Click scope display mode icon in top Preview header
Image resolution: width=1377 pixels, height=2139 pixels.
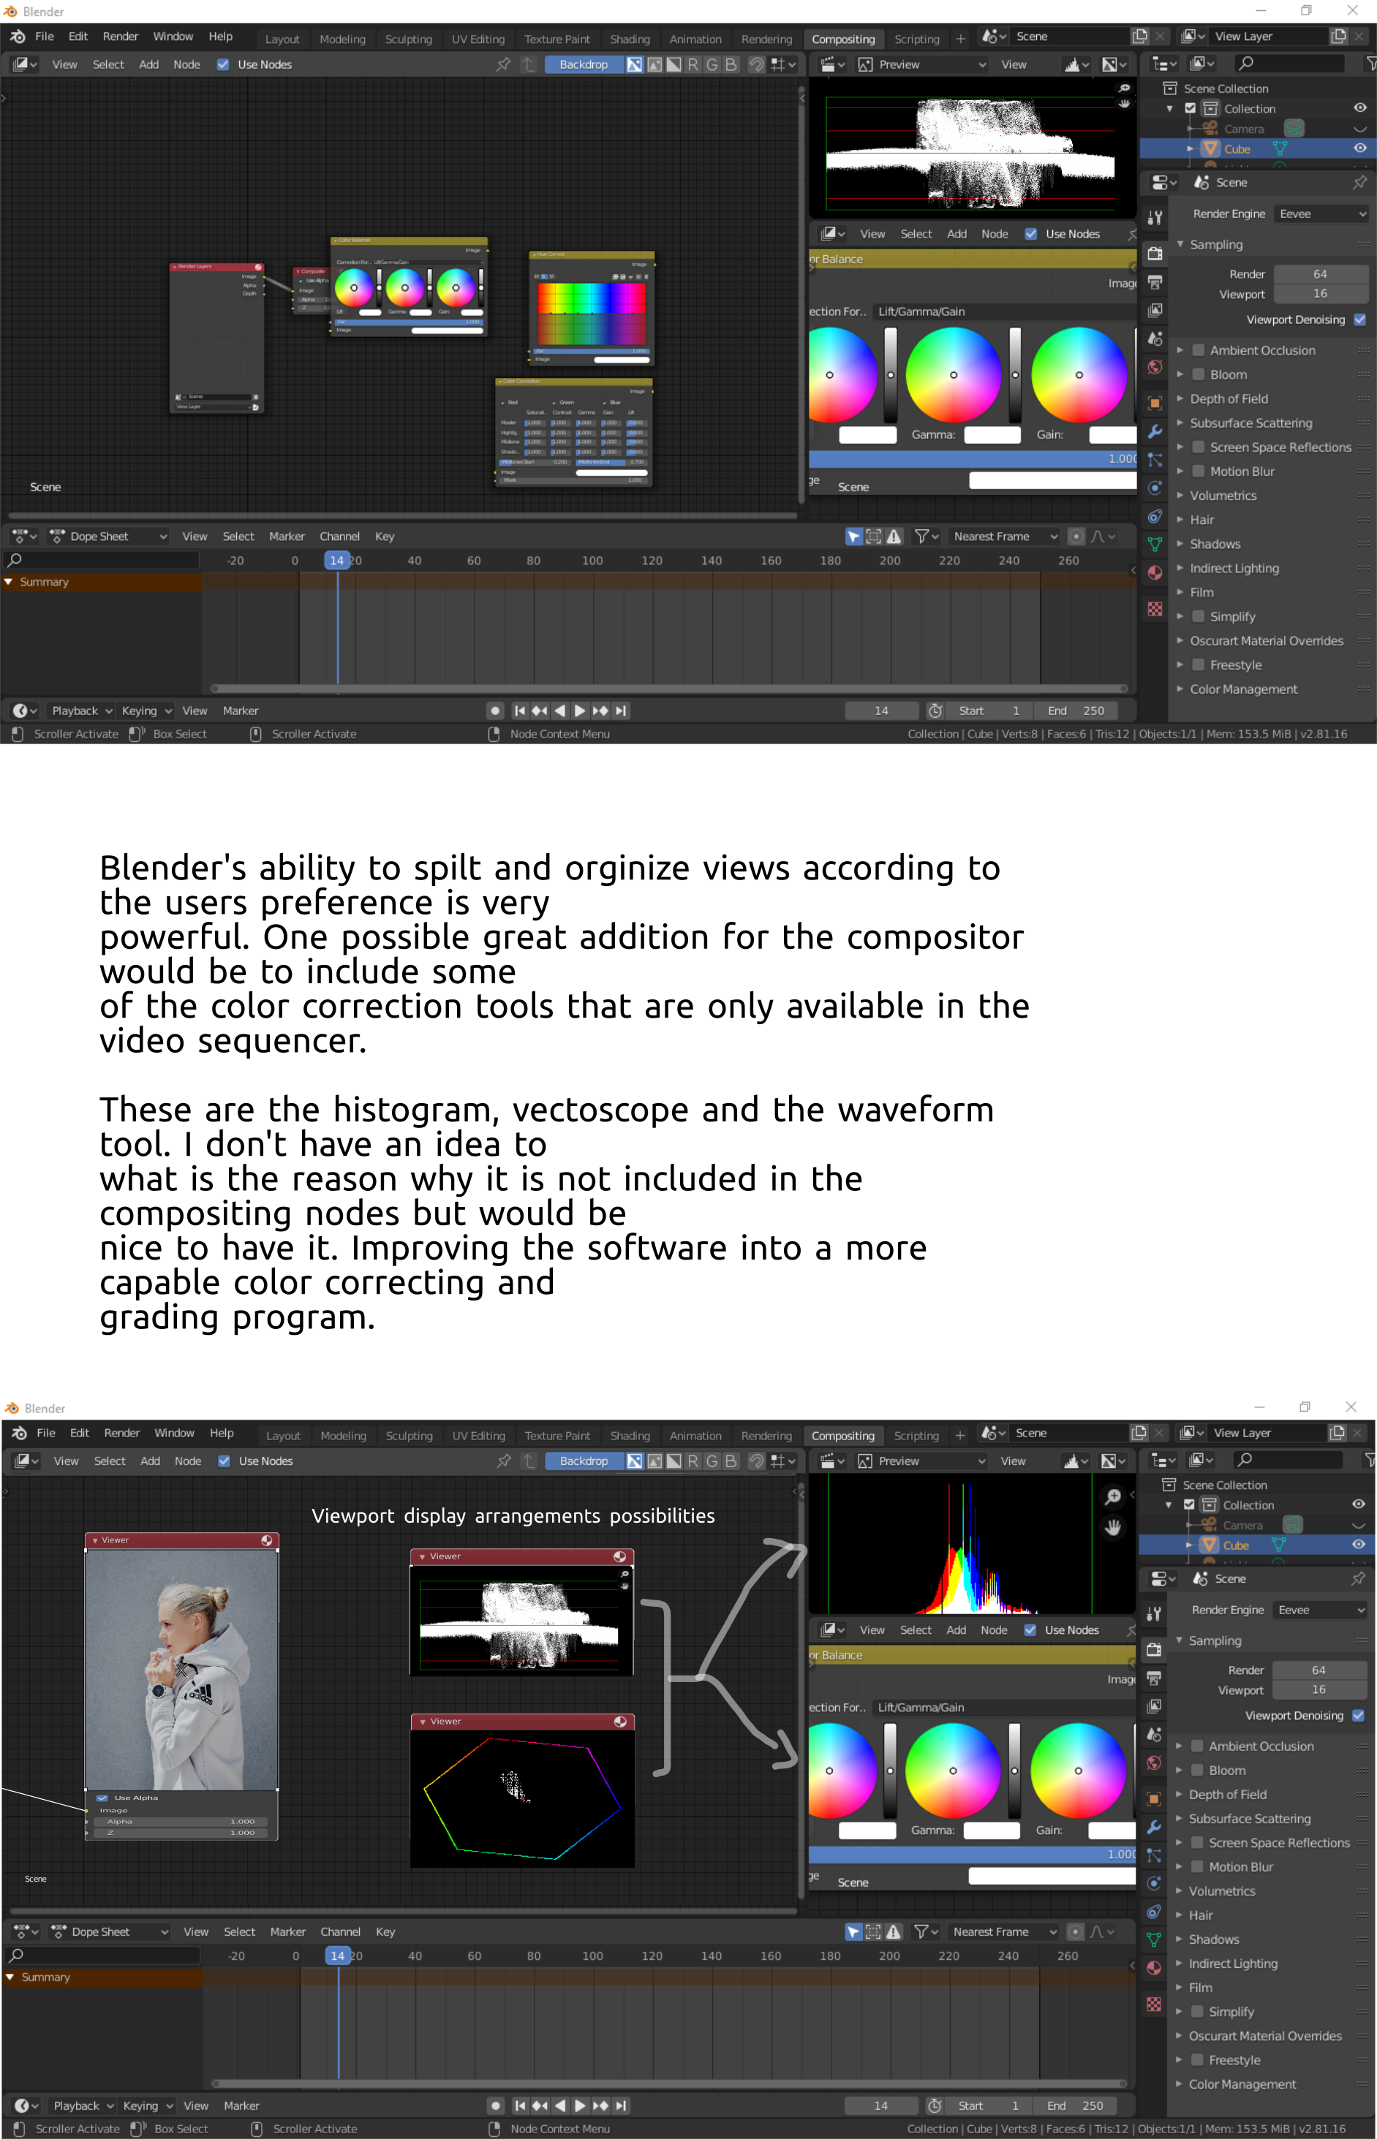(1076, 64)
